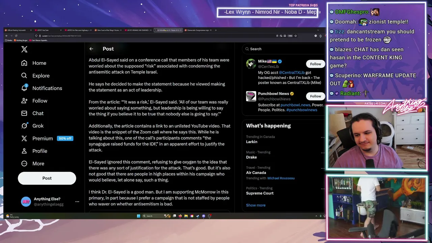Viewport: 432px width, 243px height.
Task: Show more trending topics
Action: [255, 205]
